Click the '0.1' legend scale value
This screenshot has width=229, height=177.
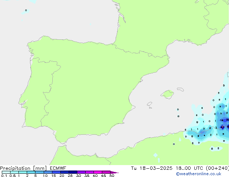4,176
